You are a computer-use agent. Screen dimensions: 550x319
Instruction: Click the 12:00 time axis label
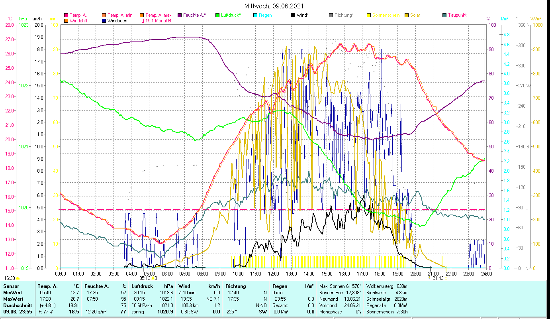(x=274, y=274)
